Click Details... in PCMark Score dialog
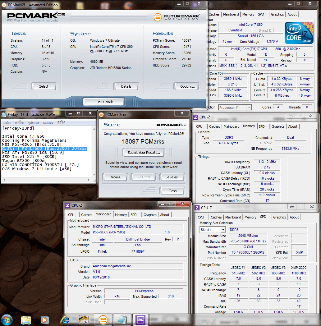The image size is (321, 326). pos(115,177)
